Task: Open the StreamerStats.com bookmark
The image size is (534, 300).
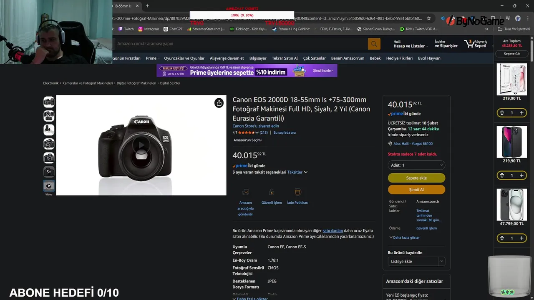Action: pyautogui.click(x=206, y=29)
